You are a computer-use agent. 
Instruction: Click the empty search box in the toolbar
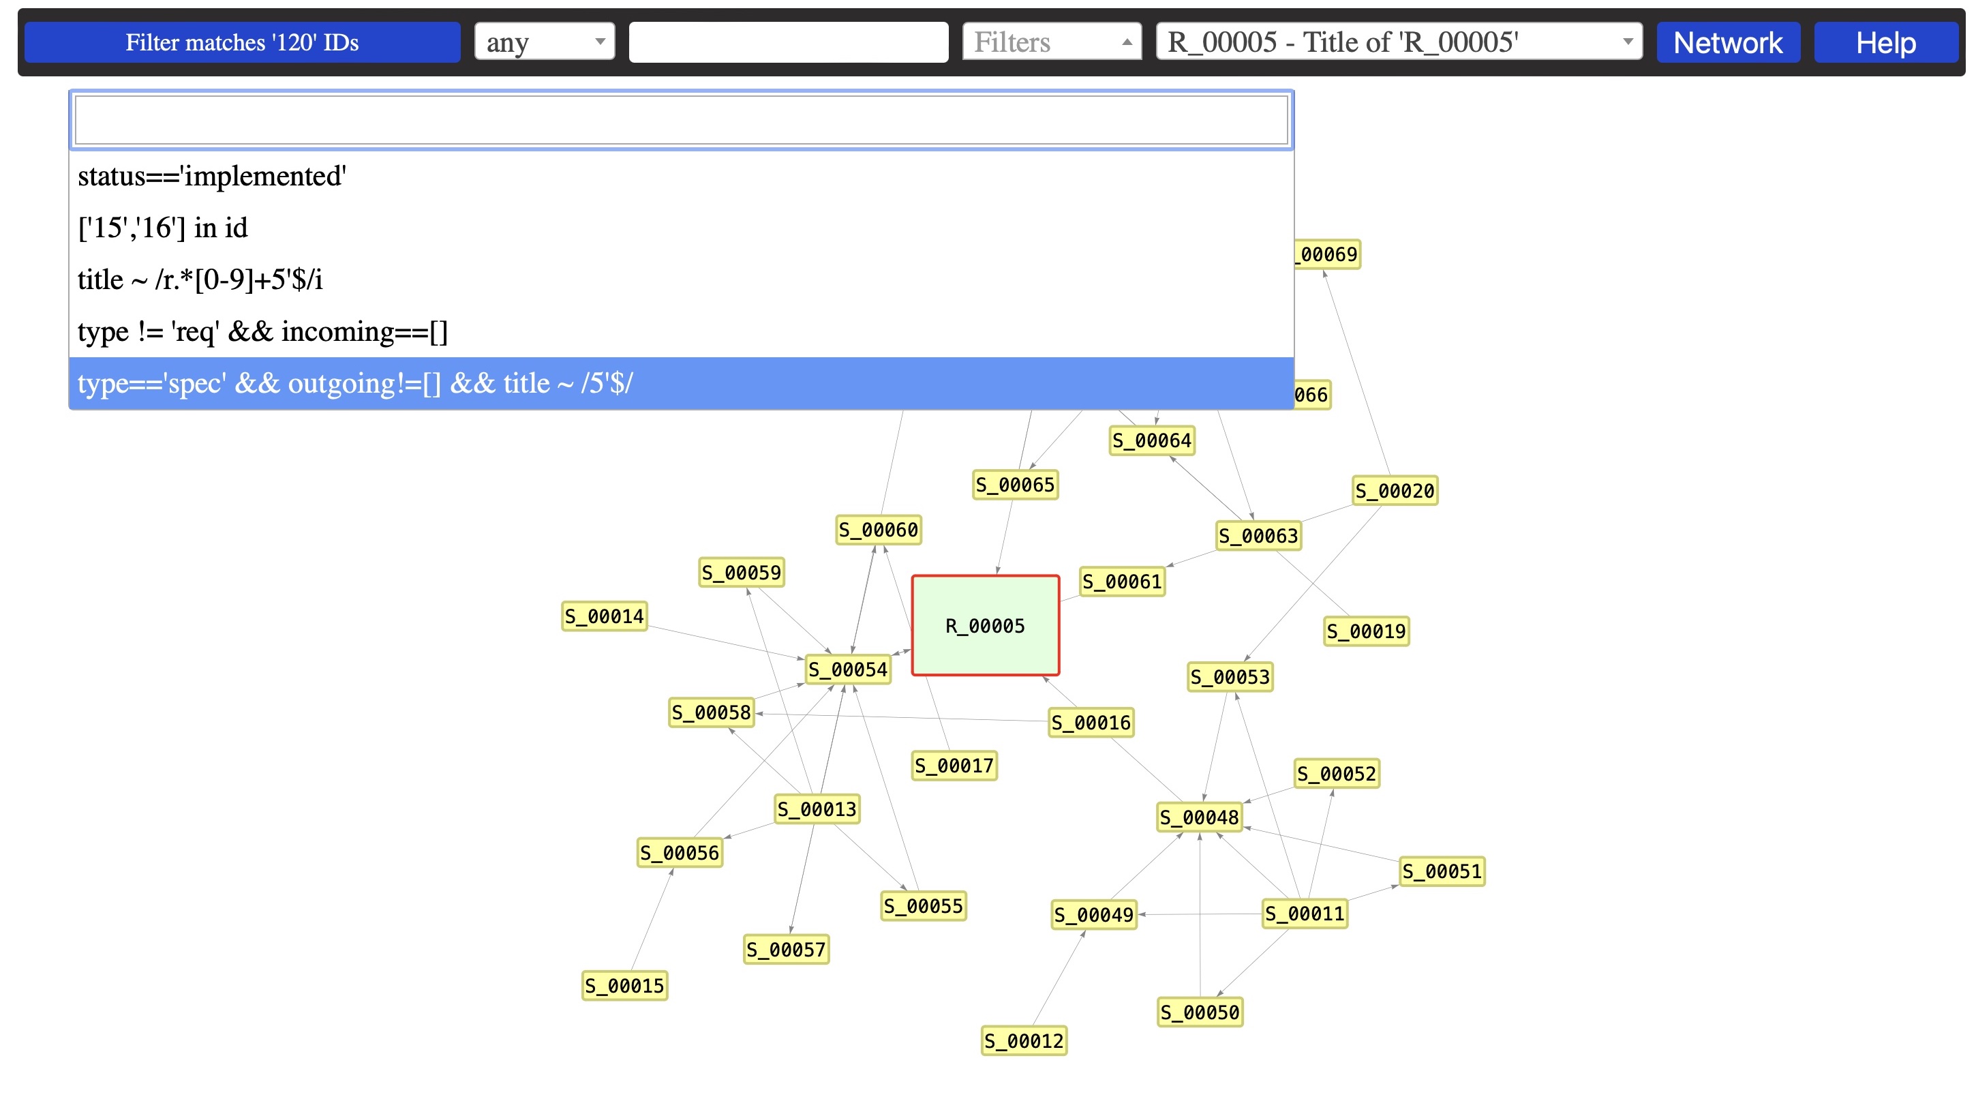tap(787, 42)
